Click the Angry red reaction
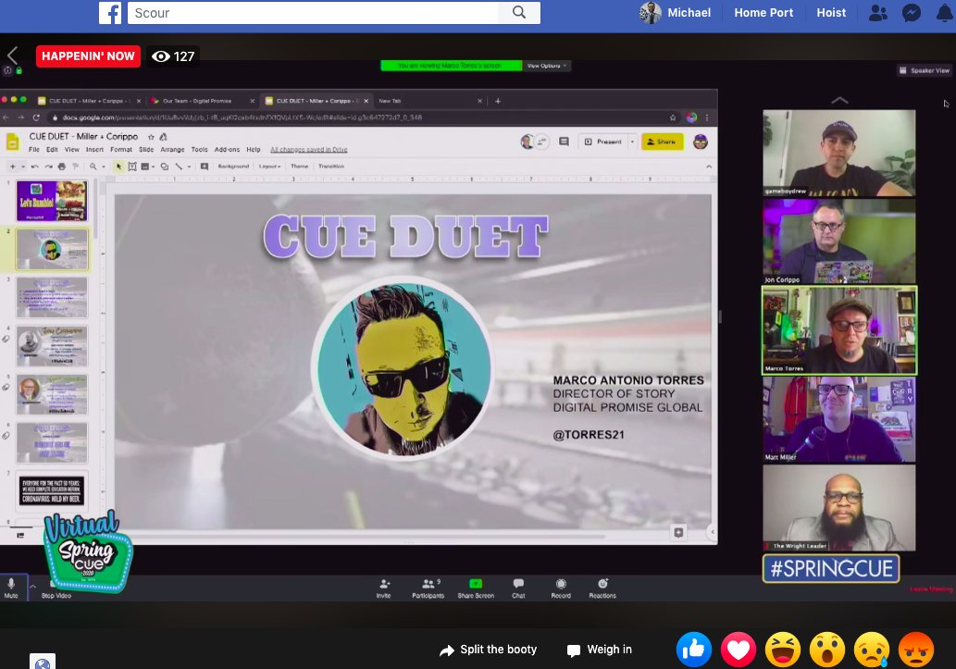956x669 pixels. click(916, 649)
